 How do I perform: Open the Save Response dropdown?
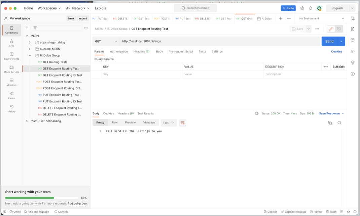tap(331, 113)
